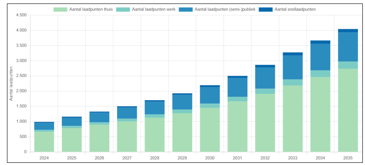Select the 2025 green home charging segment
Image resolution: width=365 pixels, height=165 pixels.
72,140
